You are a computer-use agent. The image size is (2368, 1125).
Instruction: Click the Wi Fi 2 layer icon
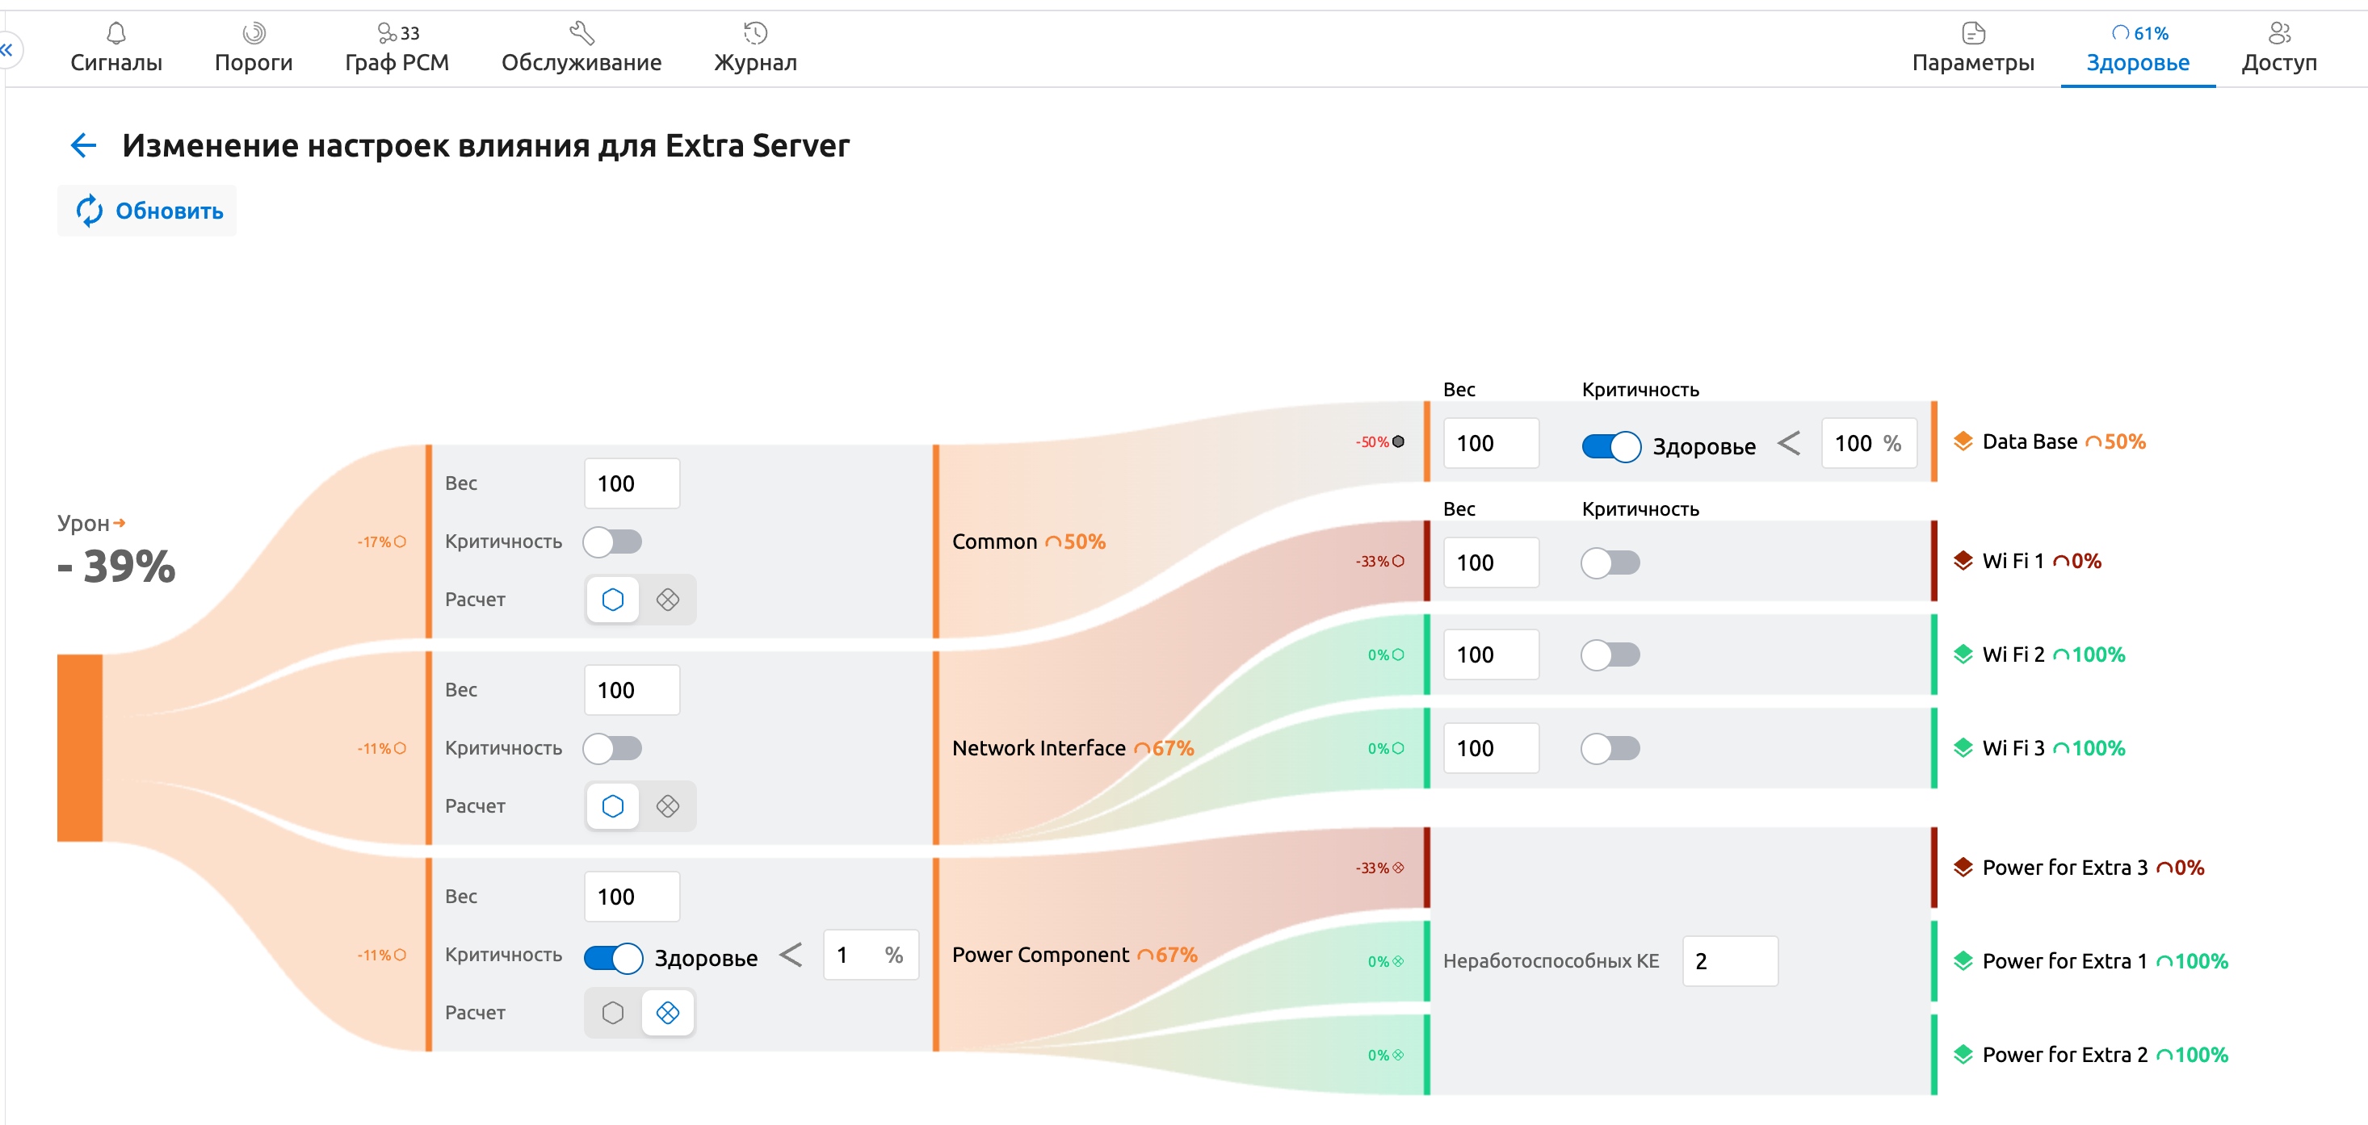tap(1963, 655)
